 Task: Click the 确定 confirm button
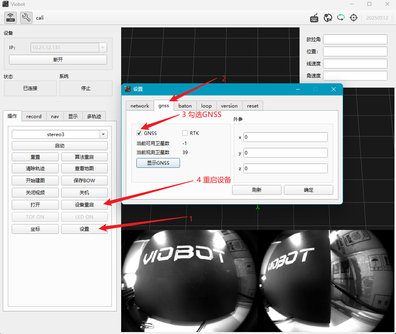308,190
